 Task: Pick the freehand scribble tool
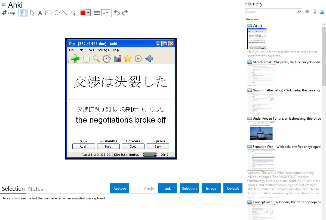click(73, 13)
